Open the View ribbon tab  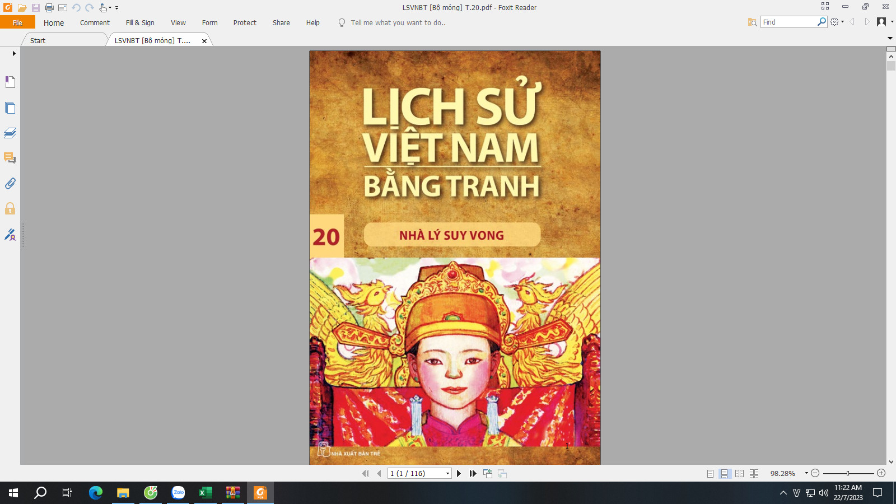click(178, 23)
